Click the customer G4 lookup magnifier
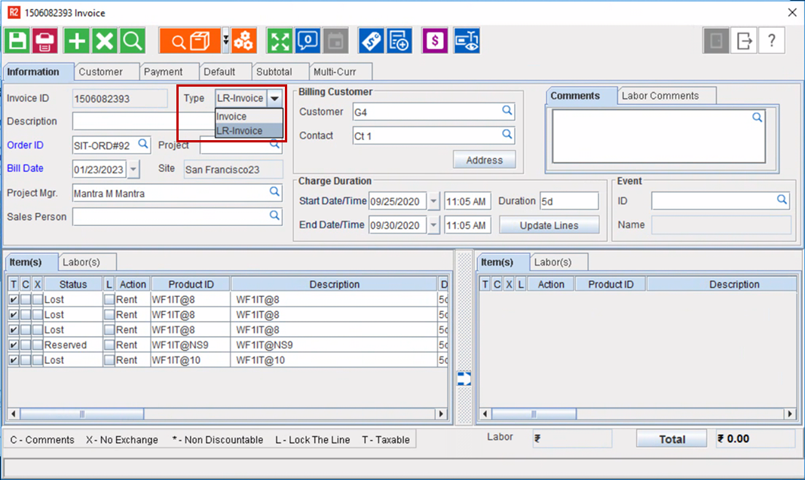The image size is (805, 480). (x=507, y=112)
